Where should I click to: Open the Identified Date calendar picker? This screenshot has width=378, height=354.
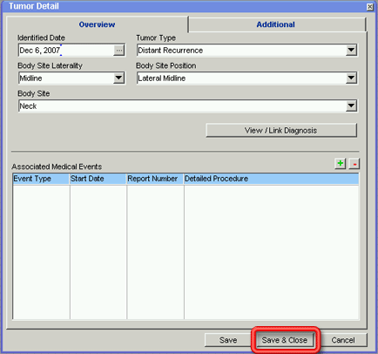point(118,51)
